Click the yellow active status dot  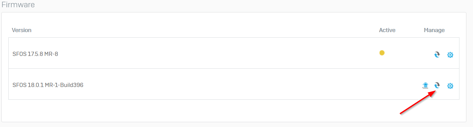pyautogui.click(x=382, y=53)
